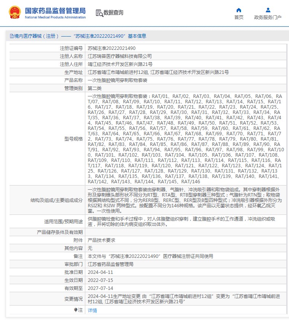Image resolution: width=289 pixels, height=320 pixels.
Task: Click the 批准日期 label
Action: point(73,272)
